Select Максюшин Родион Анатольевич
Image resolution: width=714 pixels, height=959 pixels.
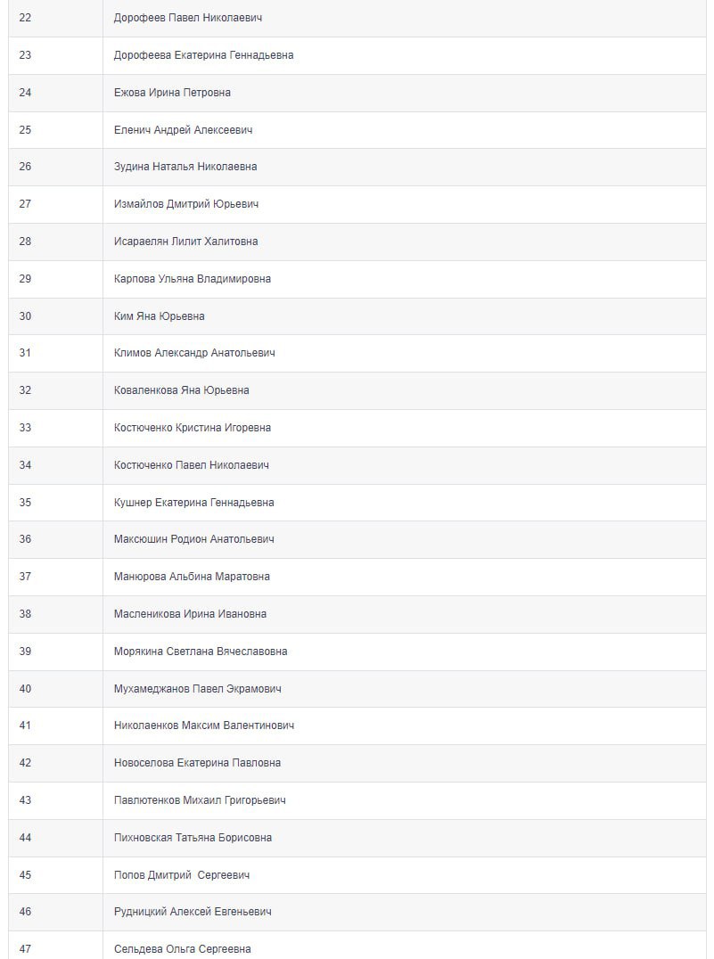[194, 539]
